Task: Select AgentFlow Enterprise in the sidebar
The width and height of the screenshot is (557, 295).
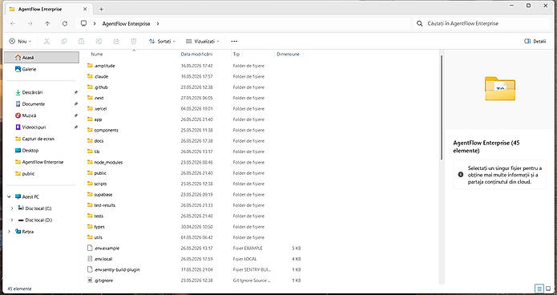Action: [x=41, y=162]
